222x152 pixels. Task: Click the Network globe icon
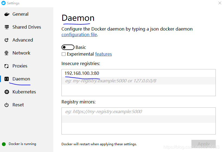tap(6, 53)
